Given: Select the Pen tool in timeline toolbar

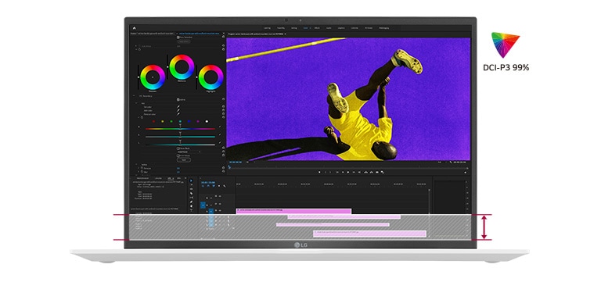Looking at the screenshot, I should tap(191, 202).
